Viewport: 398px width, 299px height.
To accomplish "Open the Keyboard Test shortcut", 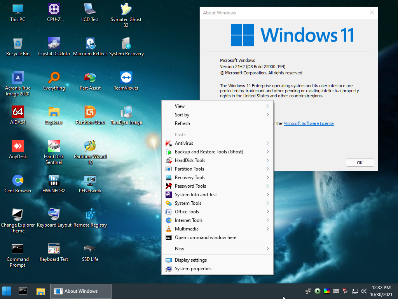I will [54, 252].
